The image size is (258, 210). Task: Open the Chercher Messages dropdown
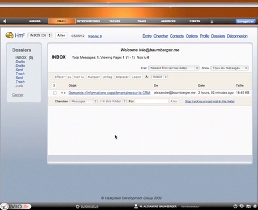point(84,101)
